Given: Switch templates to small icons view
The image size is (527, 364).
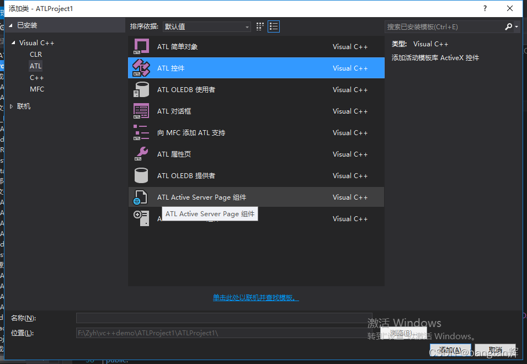Looking at the screenshot, I should pos(259,26).
